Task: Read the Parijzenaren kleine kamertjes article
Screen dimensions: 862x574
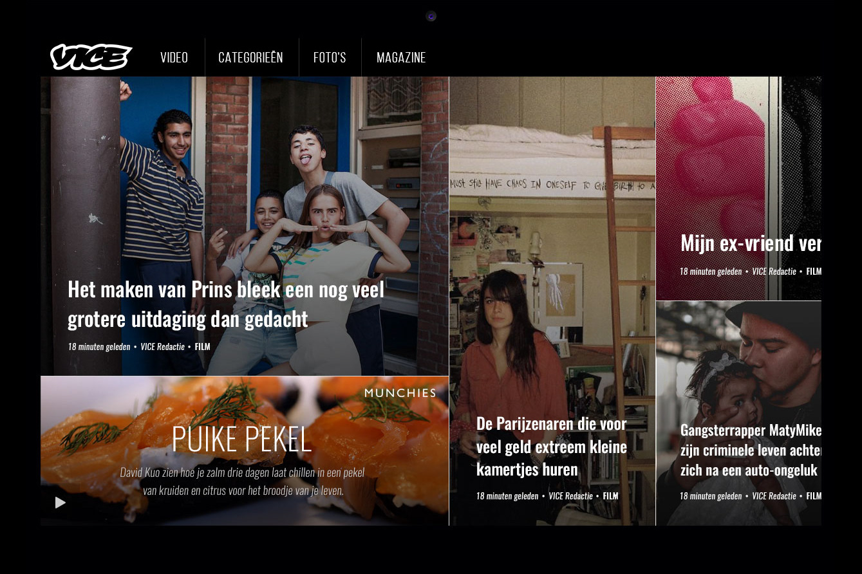Action: pyautogui.click(x=552, y=447)
